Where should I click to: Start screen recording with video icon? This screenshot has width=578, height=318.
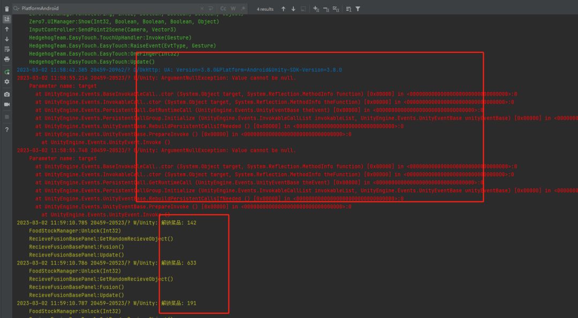pos(6,105)
